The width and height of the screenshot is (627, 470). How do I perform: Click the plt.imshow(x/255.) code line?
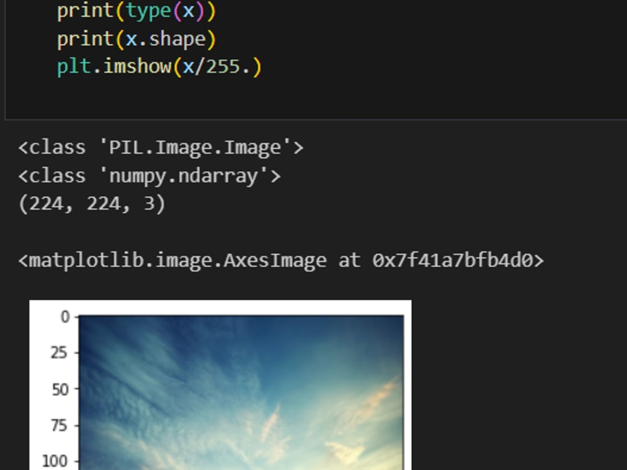pyautogui.click(x=159, y=66)
